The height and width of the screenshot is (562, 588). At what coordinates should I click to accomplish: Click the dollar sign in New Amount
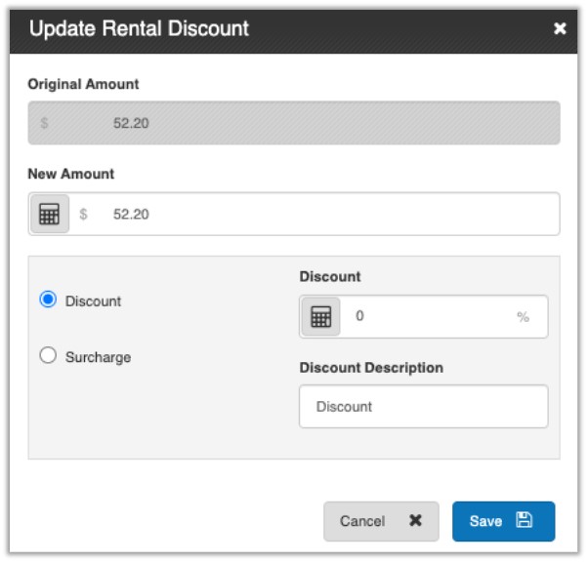pos(83,214)
